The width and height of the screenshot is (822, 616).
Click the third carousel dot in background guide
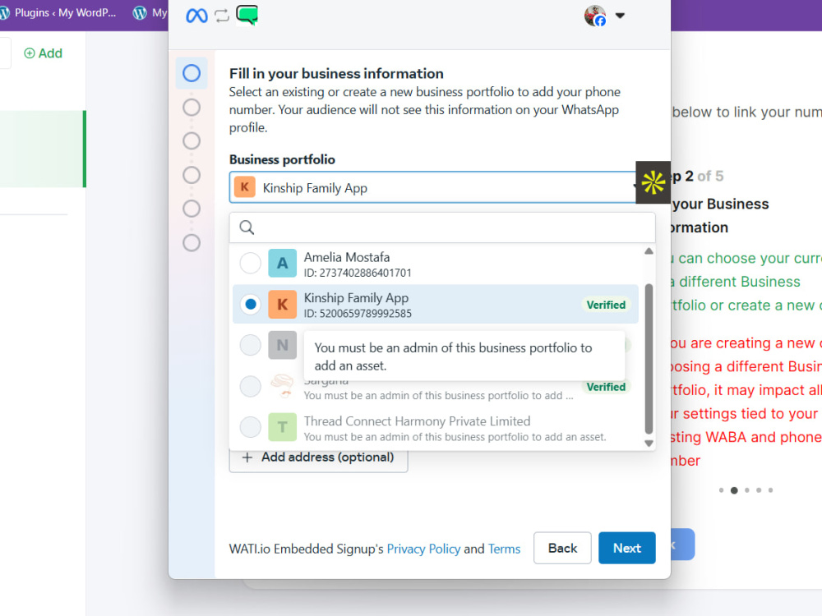(x=747, y=490)
